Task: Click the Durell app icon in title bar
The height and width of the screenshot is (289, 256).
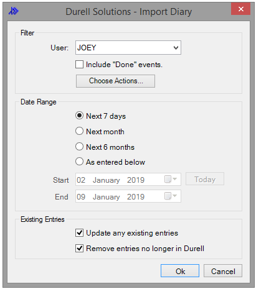Action: tap(14, 11)
